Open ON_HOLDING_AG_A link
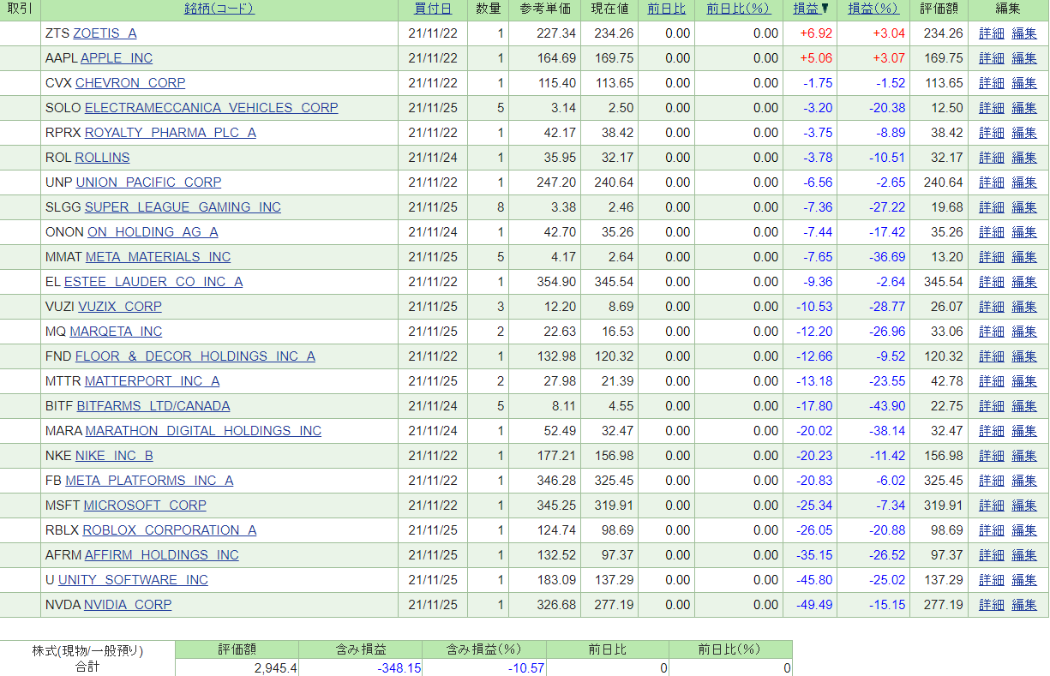1050x676 pixels. [153, 232]
